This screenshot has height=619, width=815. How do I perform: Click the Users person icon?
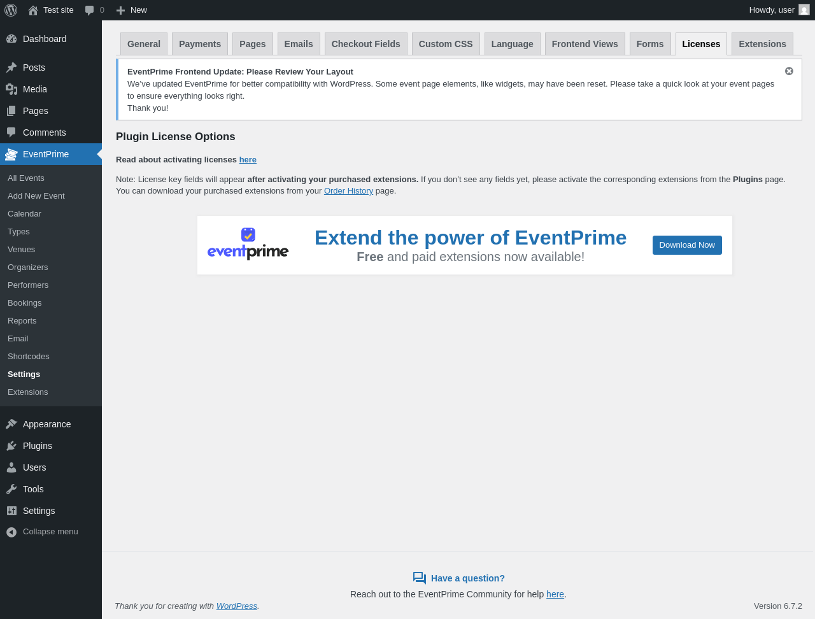pos(11,467)
